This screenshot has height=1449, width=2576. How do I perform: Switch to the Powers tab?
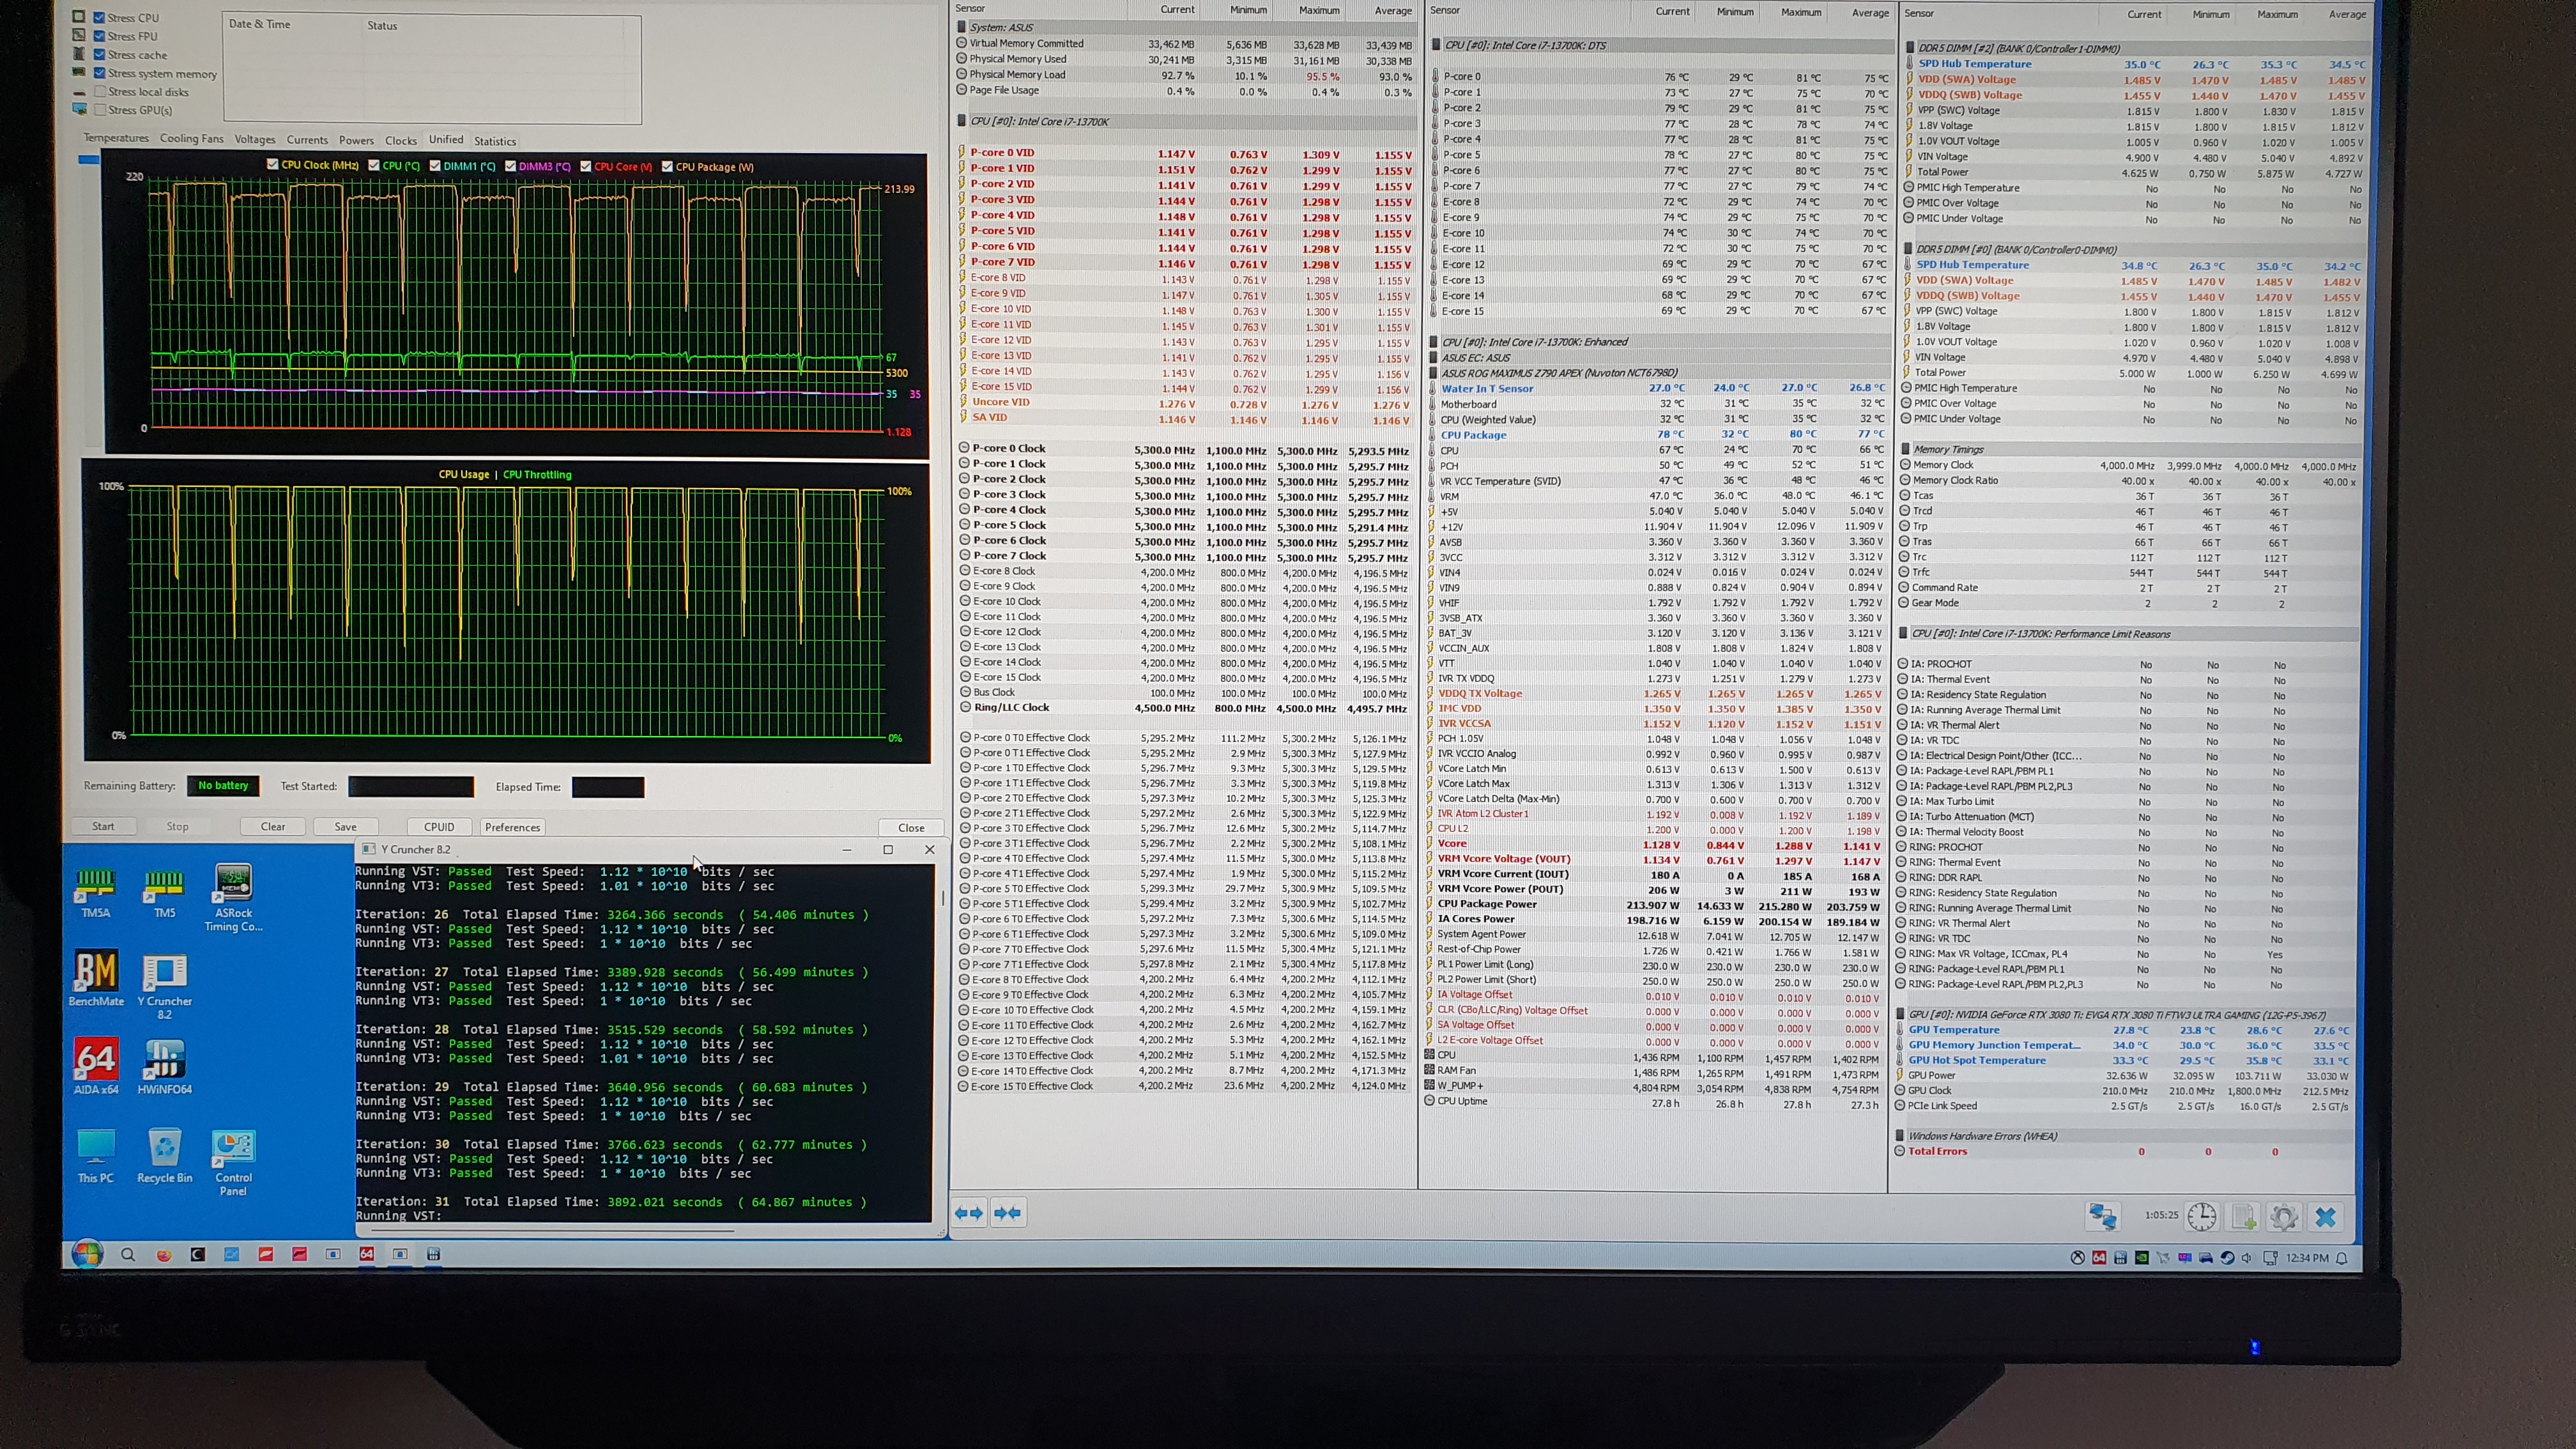(x=356, y=141)
